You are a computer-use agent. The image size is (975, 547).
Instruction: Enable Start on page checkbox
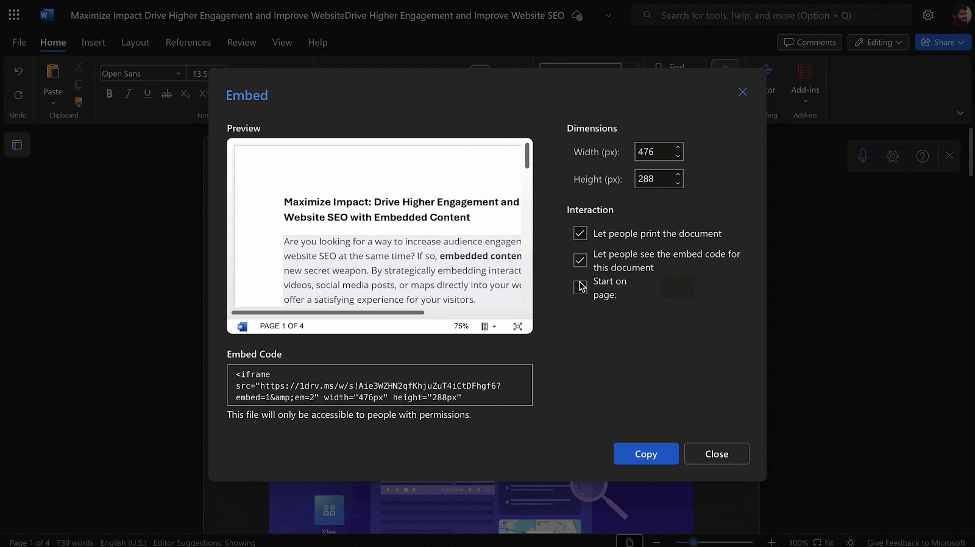click(x=580, y=287)
